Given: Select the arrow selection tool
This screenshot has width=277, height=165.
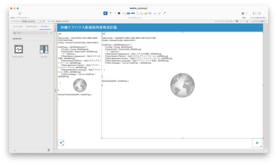Looking at the screenshot, I should pos(105,13).
